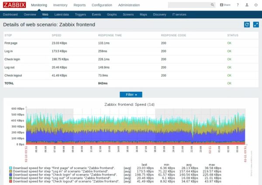Expand the Filter dropdown button
The image size is (262, 185).
tap(131, 94)
